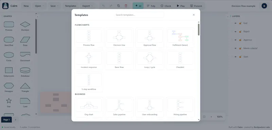Click Tidy in the toolbar
The image size is (272, 130).
pos(151,6)
